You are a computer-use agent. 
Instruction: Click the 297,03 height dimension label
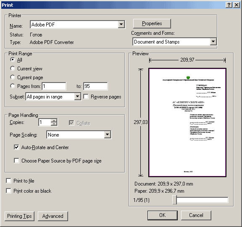click(x=141, y=122)
